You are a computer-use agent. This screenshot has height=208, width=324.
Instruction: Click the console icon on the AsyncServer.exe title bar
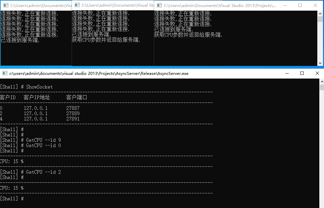(5, 73)
